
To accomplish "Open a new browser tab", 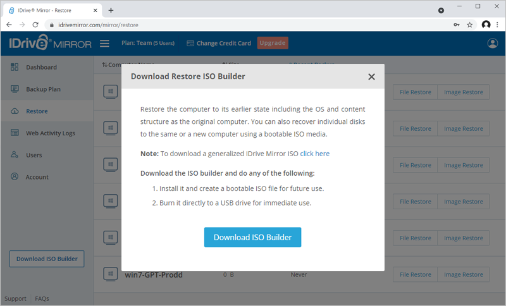I will point(111,10).
